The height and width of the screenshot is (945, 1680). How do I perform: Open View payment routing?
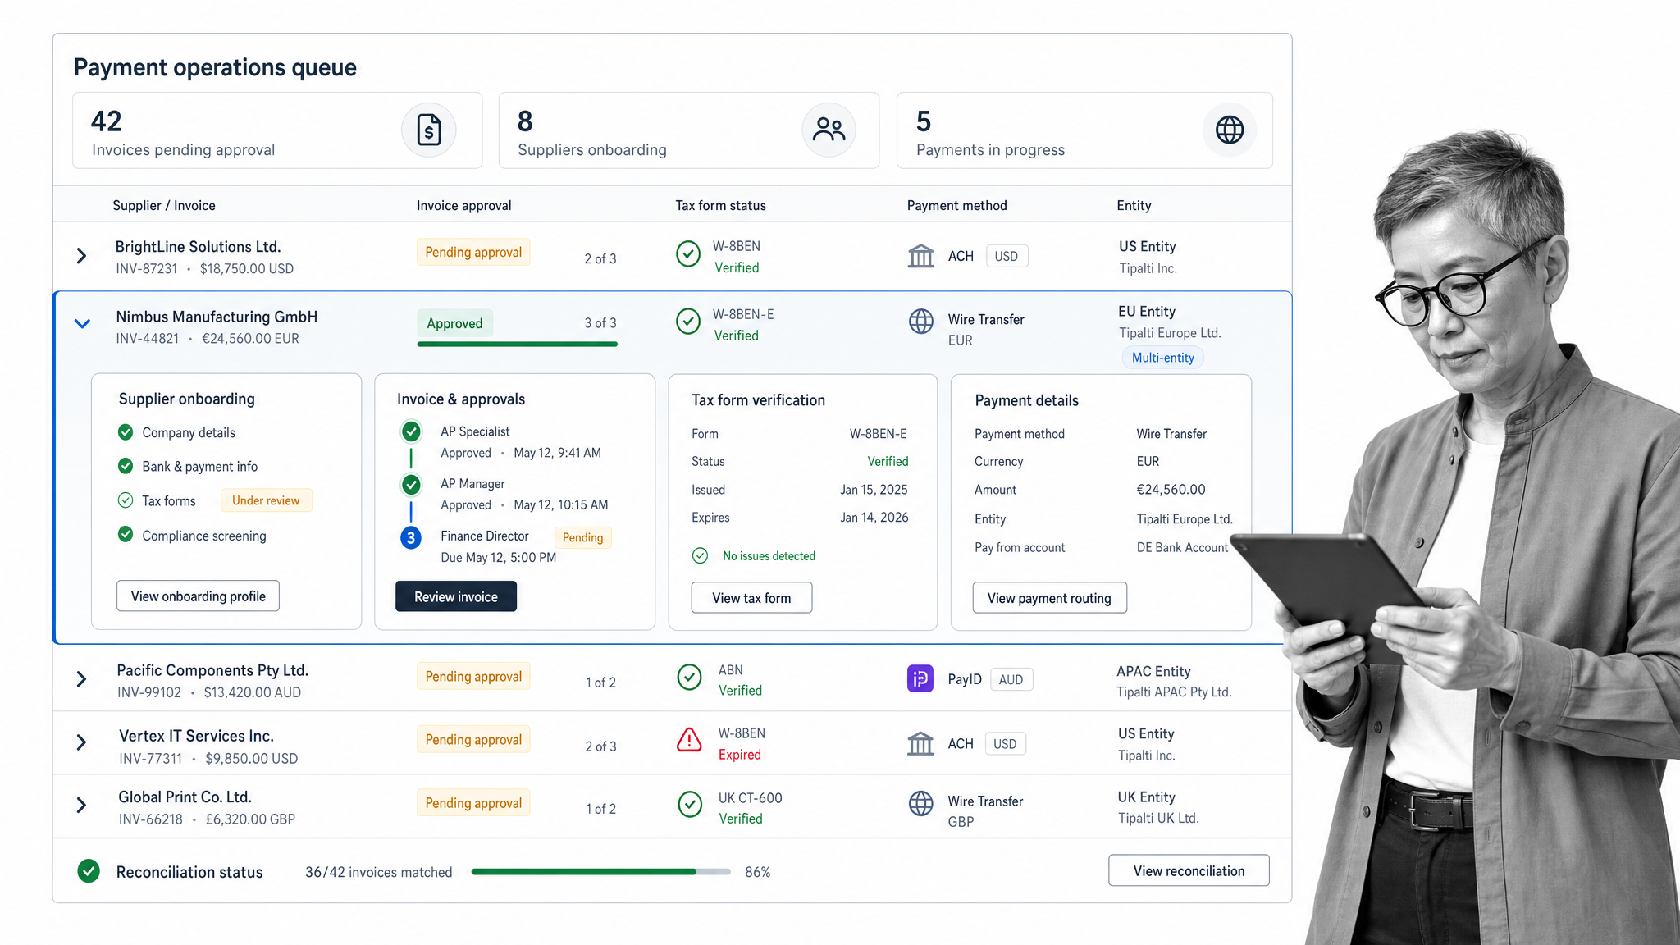point(1049,598)
